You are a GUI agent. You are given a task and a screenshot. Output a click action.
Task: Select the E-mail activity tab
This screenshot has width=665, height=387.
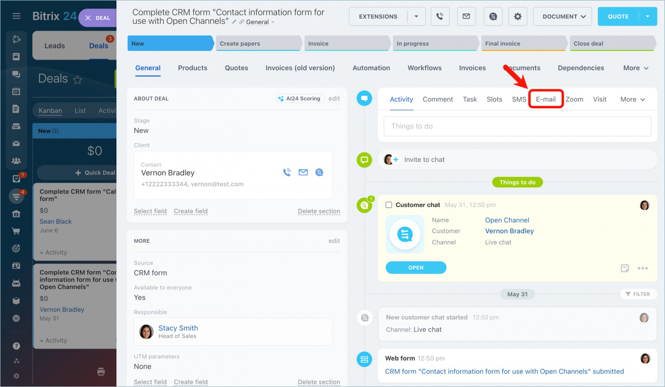tap(546, 99)
